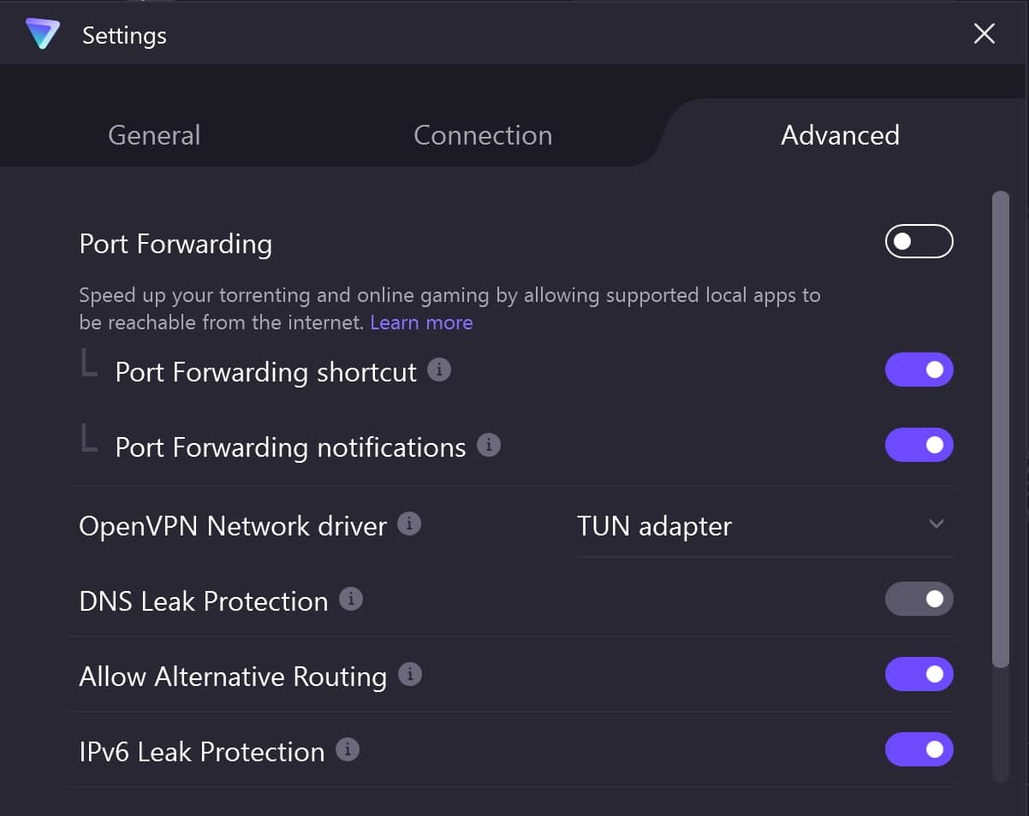1029x816 pixels.
Task: Open the Learn more link
Action: (421, 322)
